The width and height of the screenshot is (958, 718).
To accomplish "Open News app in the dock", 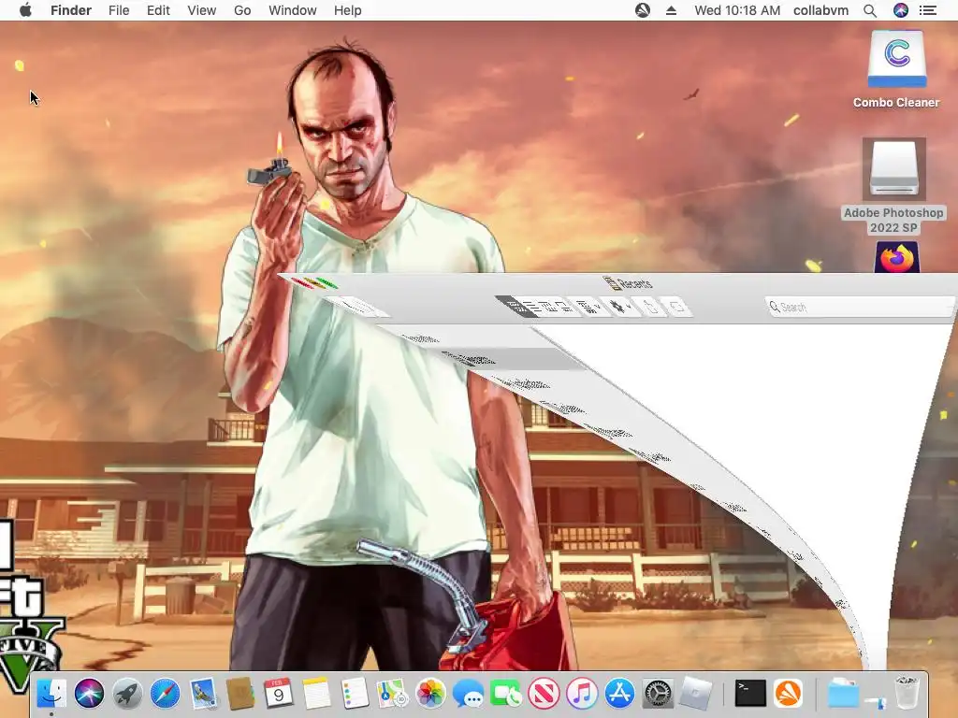I will [544, 694].
